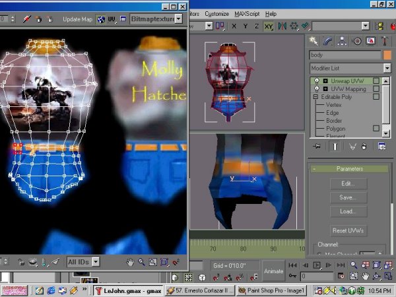Click the Lock Selected Vertices padlock icon
This screenshot has height=297, width=396.
[21, 262]
